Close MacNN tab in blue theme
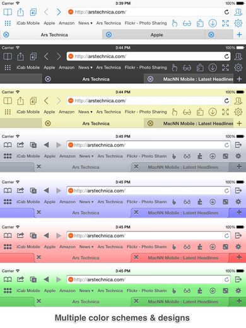246x328 pixels. pos(136,212)
